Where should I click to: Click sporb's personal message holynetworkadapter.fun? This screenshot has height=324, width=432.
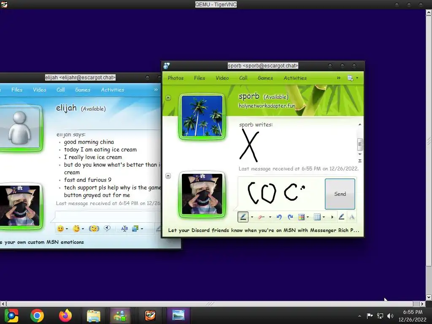267,106
